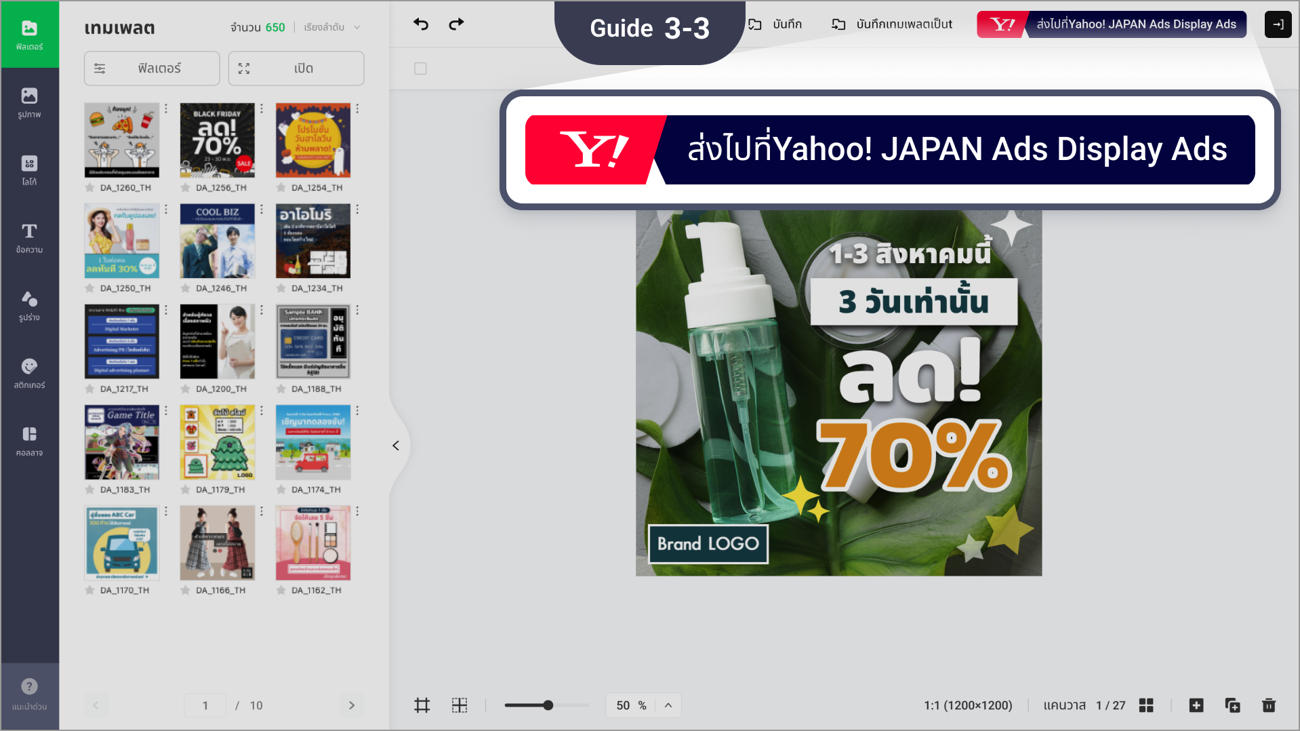Send to Yahoo! JAPAN Ads Display Ads

(1111, 24)
